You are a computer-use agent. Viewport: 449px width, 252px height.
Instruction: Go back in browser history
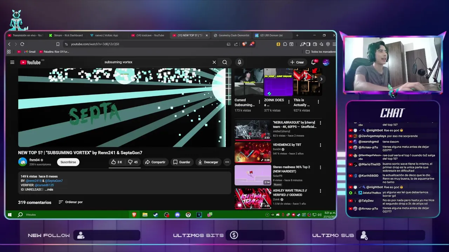pyautogui.click(x=9, y=44)
